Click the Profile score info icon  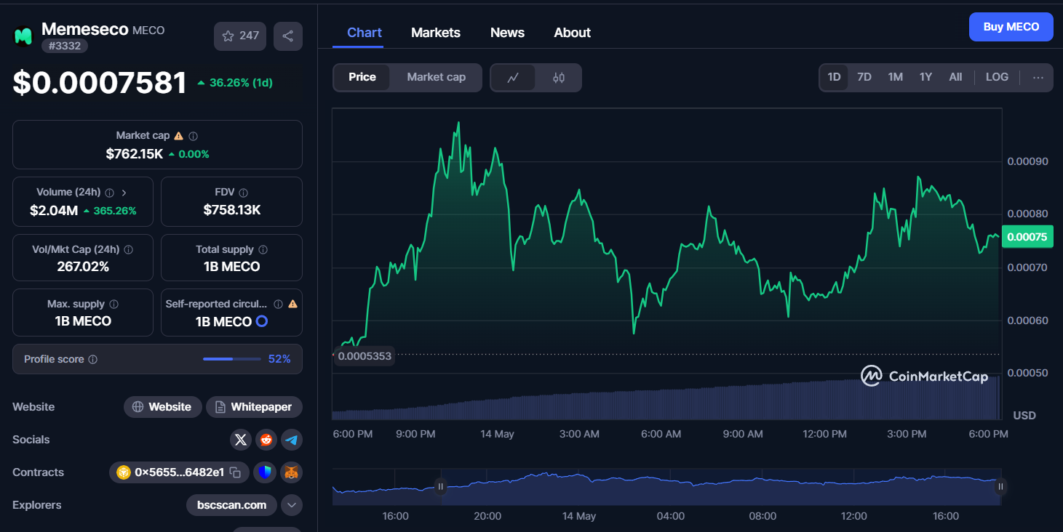pos(93,359)
